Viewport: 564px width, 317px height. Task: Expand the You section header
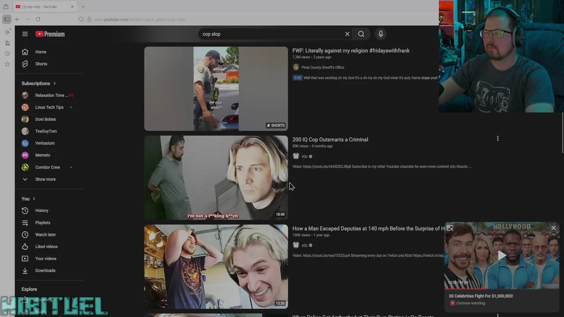click(28, 199)
